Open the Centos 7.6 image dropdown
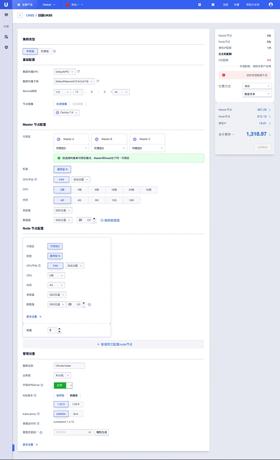Screen dimensions: 280x460 (67, 113)
